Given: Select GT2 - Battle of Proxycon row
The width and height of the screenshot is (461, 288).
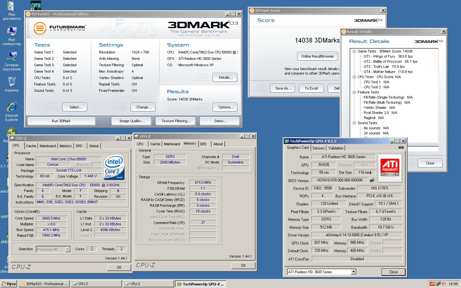Looking at the screenshot, I should click(391, 61).
